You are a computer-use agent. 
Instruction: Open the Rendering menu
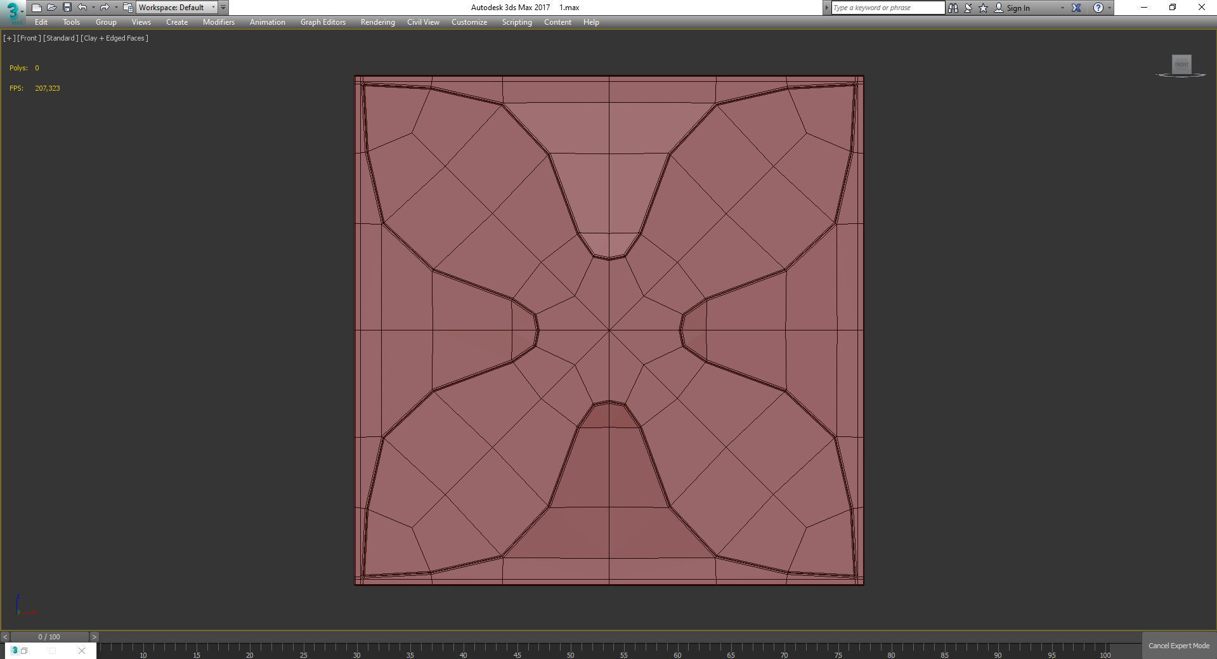[378, 22]
